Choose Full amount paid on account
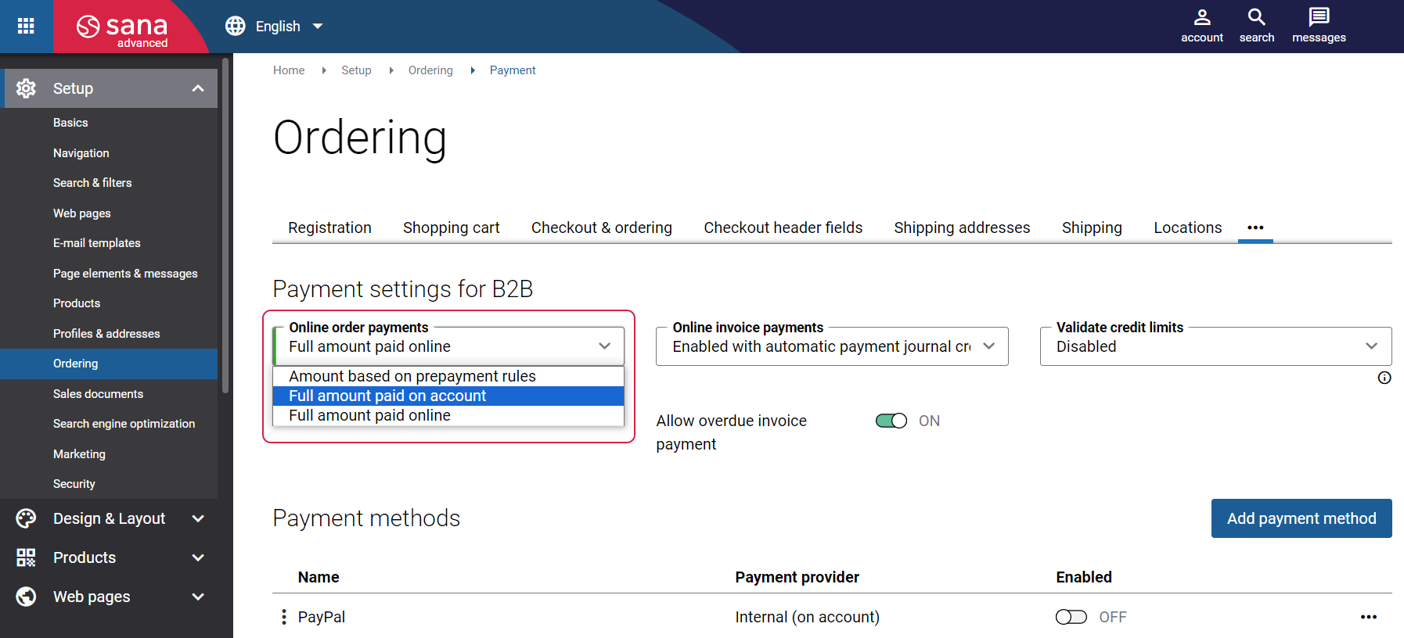Image resolution: width=1404 pixels, height=638 pixels. (x=448, y=396)
